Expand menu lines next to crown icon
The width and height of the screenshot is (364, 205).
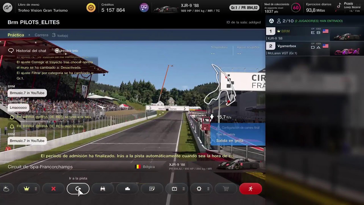(x=36, y=189)
